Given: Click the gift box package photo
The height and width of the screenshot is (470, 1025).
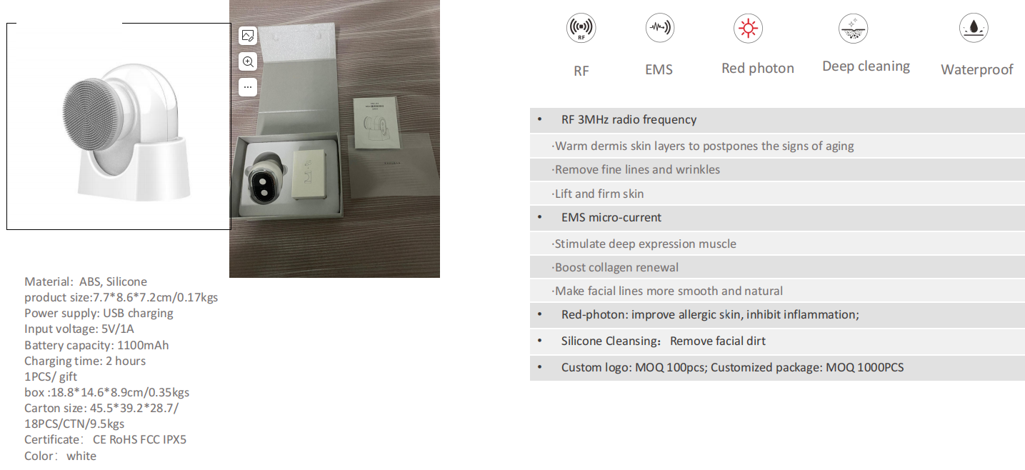Looking at the screenshot, I should pyautogui.click(x=334, y=139).
